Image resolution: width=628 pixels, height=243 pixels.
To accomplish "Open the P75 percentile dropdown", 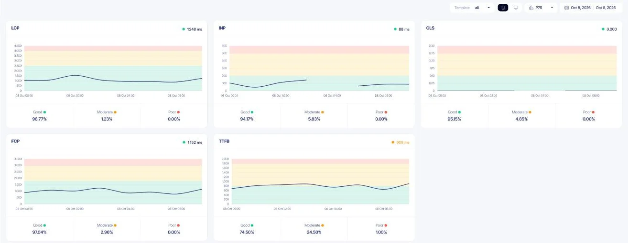I will point(541,8).
